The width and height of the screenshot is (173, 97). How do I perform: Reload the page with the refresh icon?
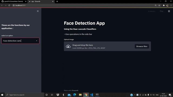pyautogui.click(x=9, y=5)
